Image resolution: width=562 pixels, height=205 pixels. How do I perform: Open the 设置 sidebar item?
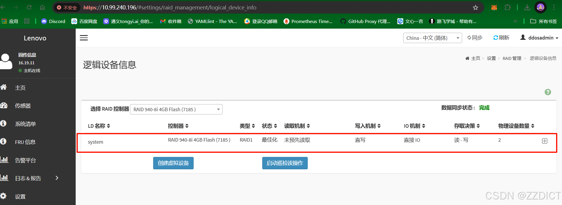[x=20, y=197]
